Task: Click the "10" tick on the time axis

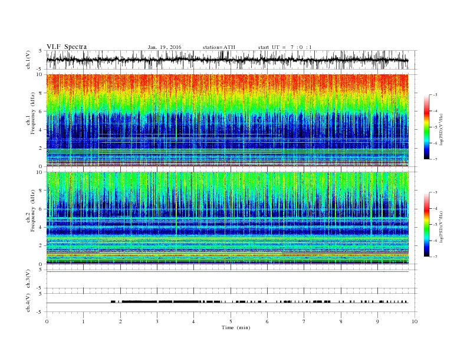Action: click(415, 321)
